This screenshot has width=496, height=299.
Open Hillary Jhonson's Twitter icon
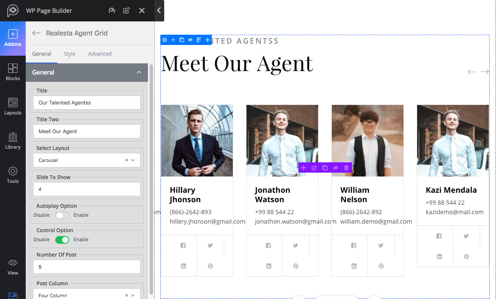(x=210, y=245)
